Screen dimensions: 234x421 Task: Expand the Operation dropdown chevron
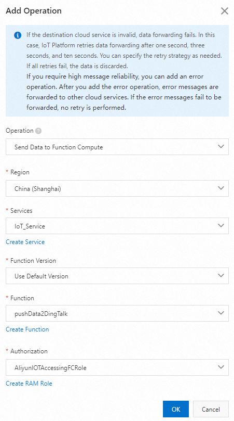click(x=221, y=147)
